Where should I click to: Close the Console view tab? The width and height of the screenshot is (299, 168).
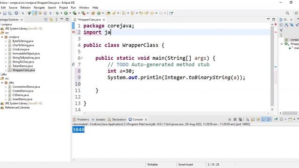point(146,119)
